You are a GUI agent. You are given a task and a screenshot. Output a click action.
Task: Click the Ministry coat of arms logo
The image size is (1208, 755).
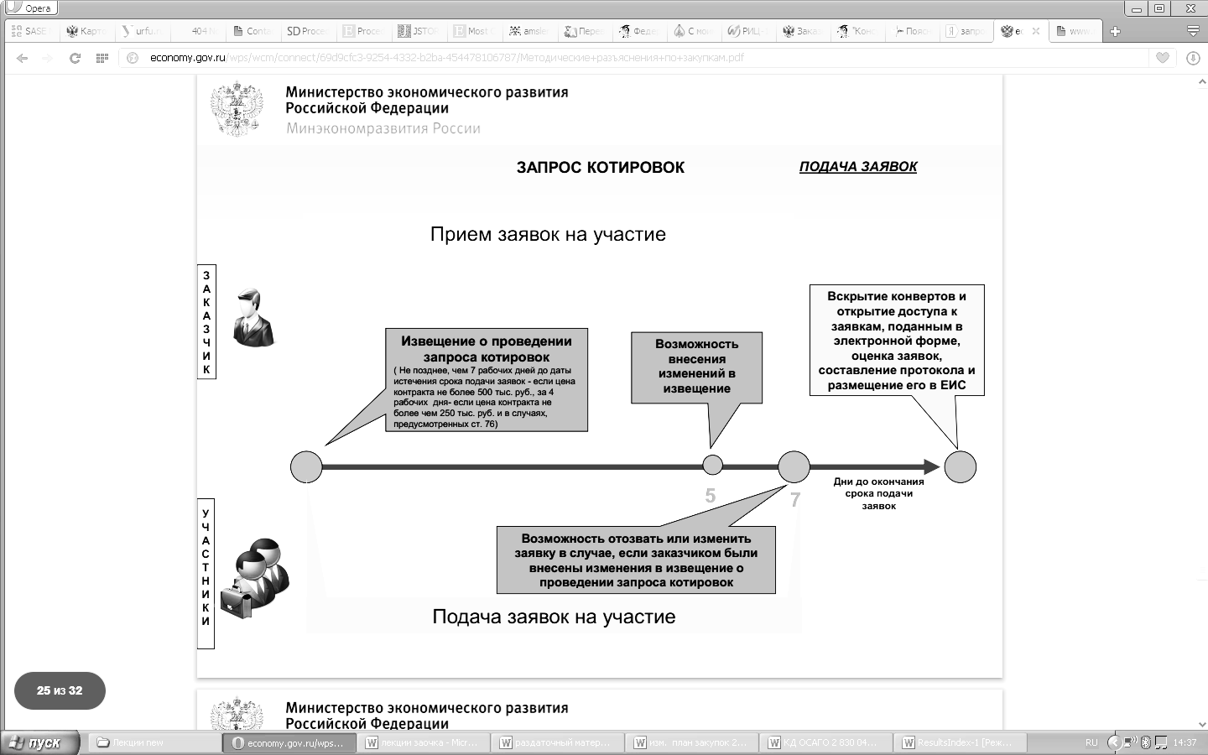[x=237, y=109]
